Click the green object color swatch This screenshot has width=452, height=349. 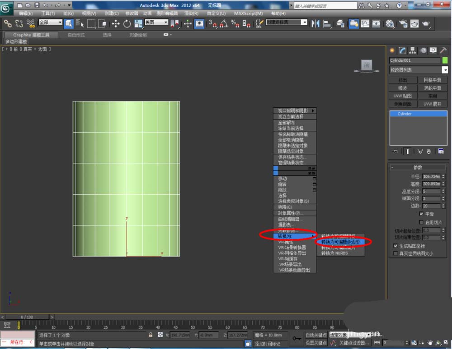click(445, 60)
